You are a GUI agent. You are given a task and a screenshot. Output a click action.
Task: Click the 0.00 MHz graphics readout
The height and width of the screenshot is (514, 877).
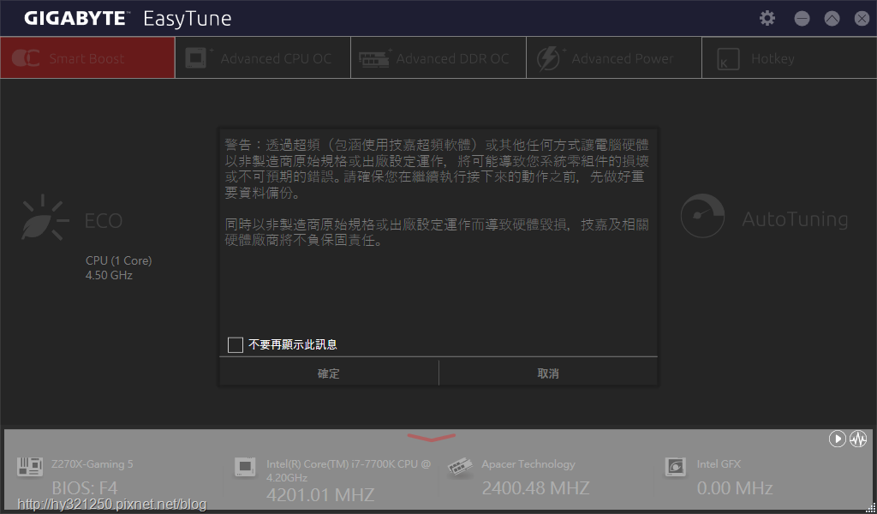coord(735,487)
